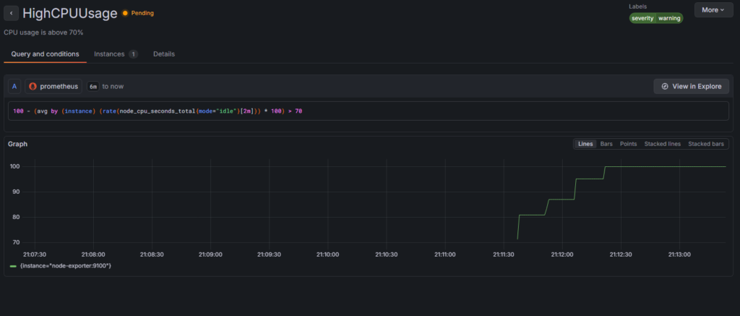This screenshot has height=316, width=740.
Task: Open the More dropdown menu
Action: (713, 10)
